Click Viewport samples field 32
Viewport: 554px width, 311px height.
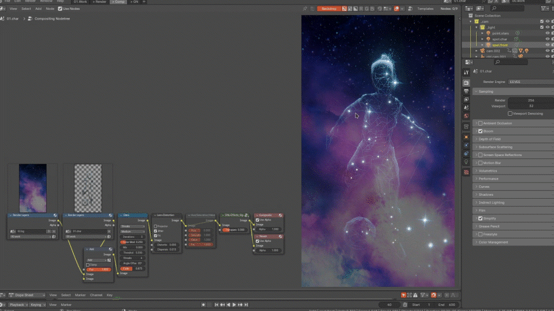531,106
